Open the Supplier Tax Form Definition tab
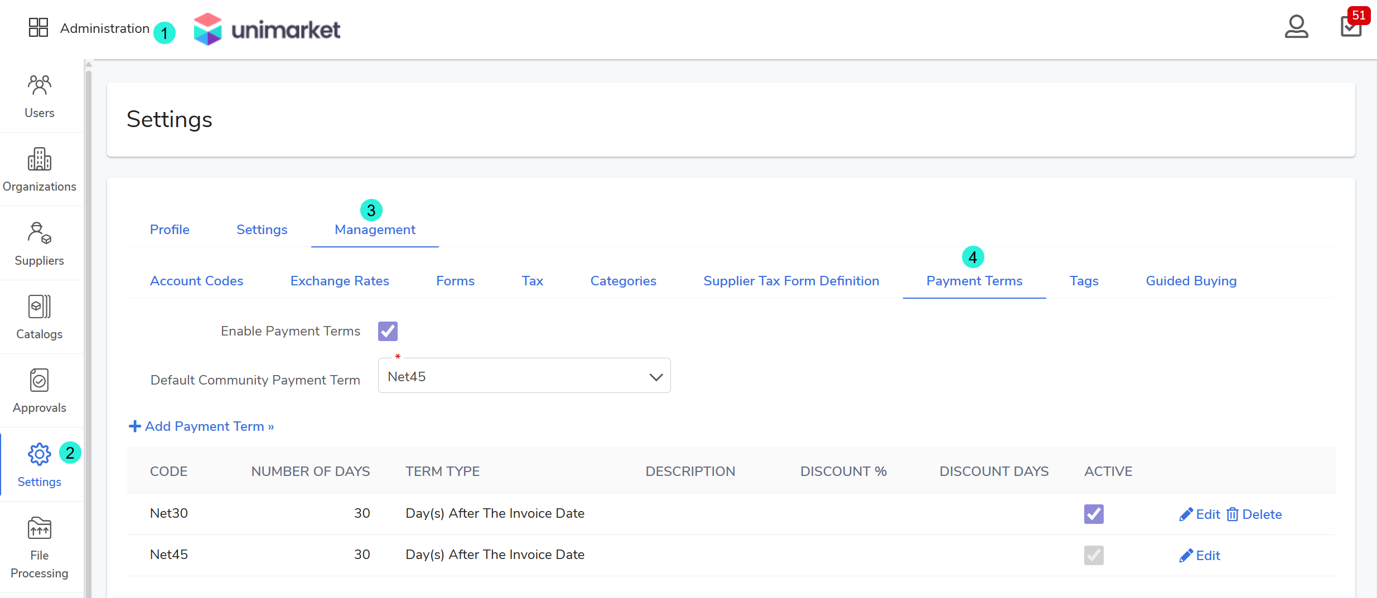The width and height of the screenshot is (1377, 598). 791,281
